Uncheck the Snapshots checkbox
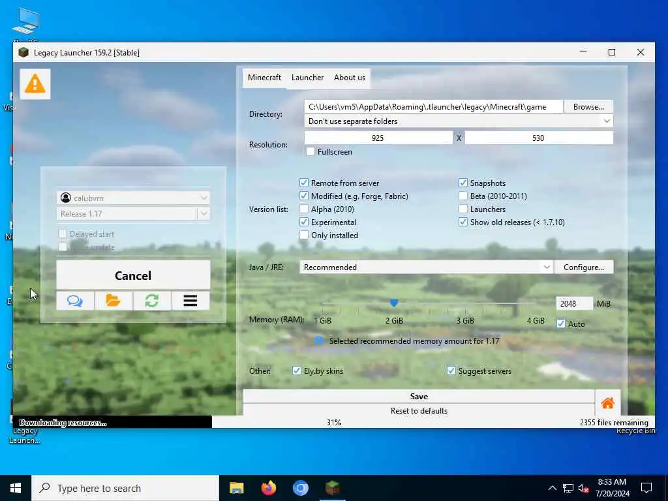This screenshot has width=668, height=501. (x=463, y=183)
